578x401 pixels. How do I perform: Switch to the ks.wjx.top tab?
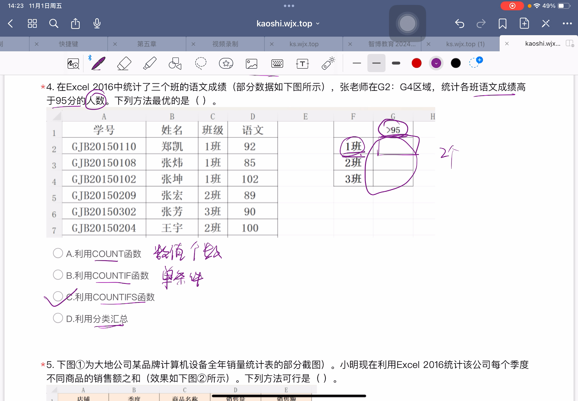tap(305, 43)
